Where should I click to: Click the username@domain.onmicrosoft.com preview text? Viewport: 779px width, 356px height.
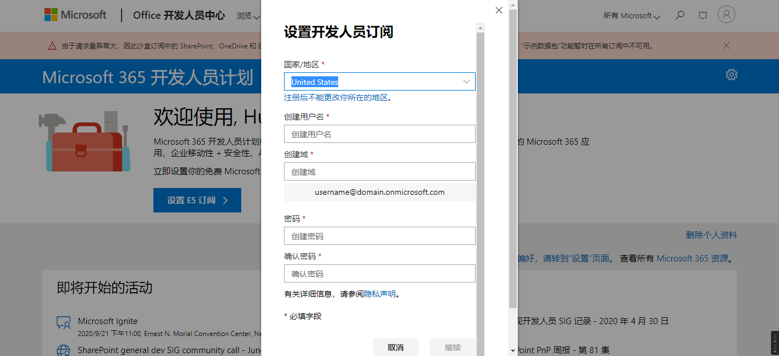380,192
